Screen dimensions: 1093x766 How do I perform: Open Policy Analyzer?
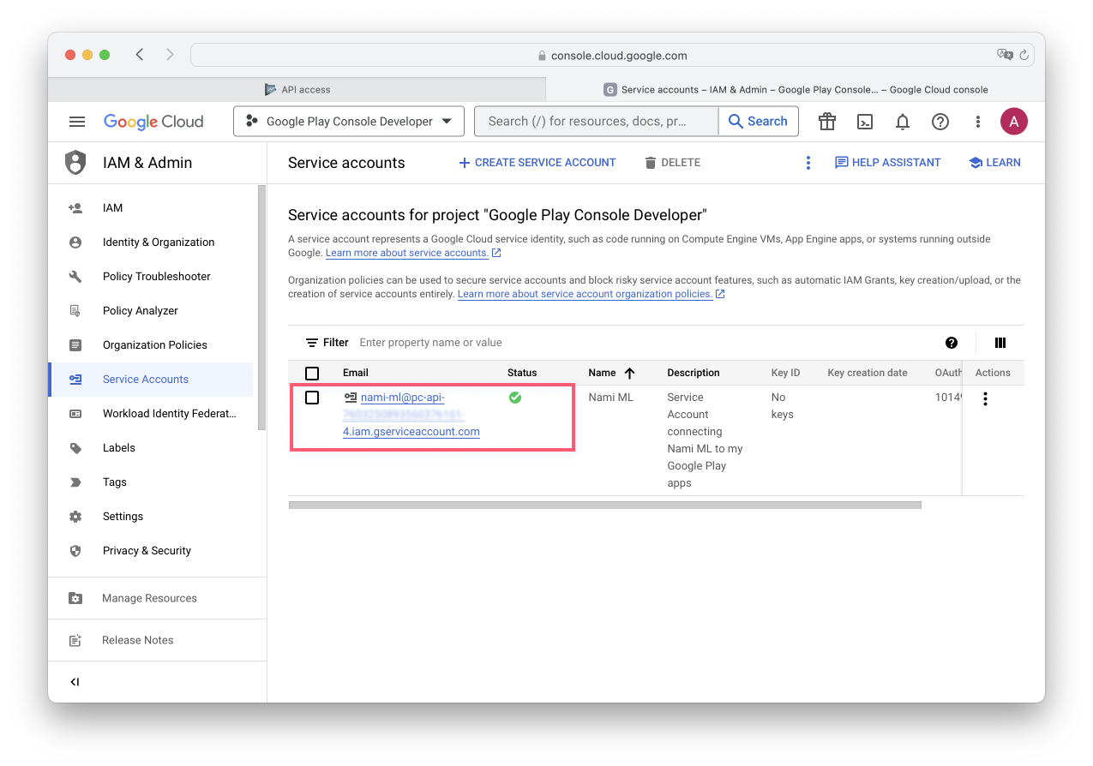click(151, 311)
